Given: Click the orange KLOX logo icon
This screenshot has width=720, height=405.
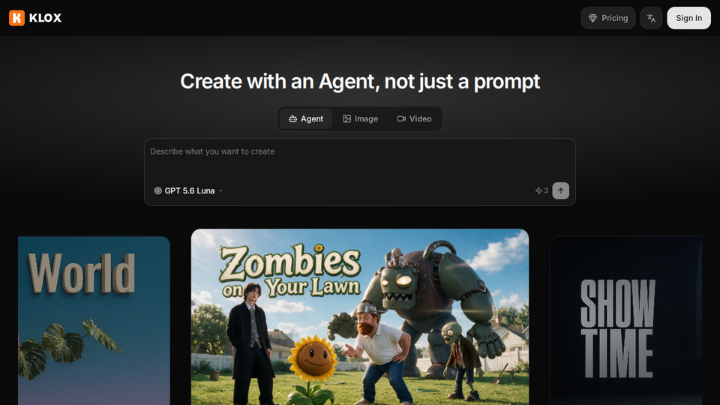Looking at the screenshot, I should click(x=16, y=18).
